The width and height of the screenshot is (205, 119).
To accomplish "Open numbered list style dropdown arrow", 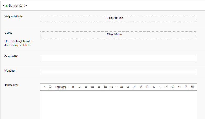I will tap(116, 87).
